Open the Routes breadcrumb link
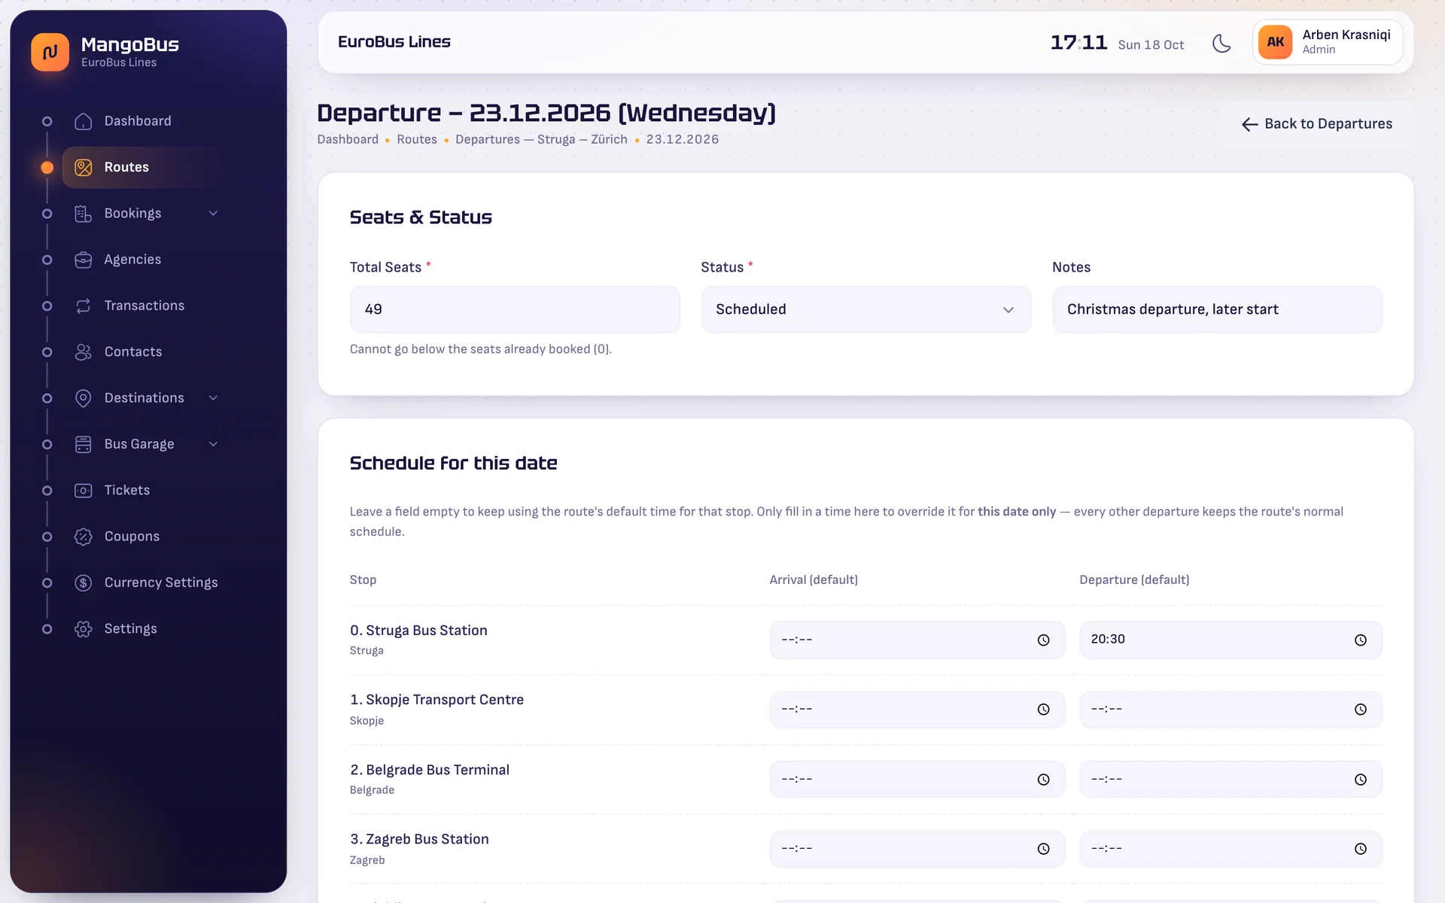 417,139
